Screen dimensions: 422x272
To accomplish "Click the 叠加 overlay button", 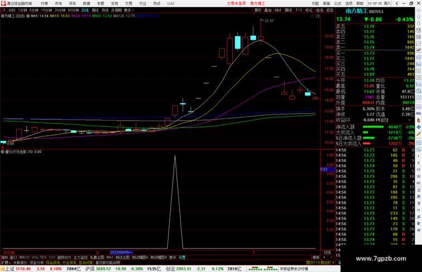I will click(x=268, y=10).
